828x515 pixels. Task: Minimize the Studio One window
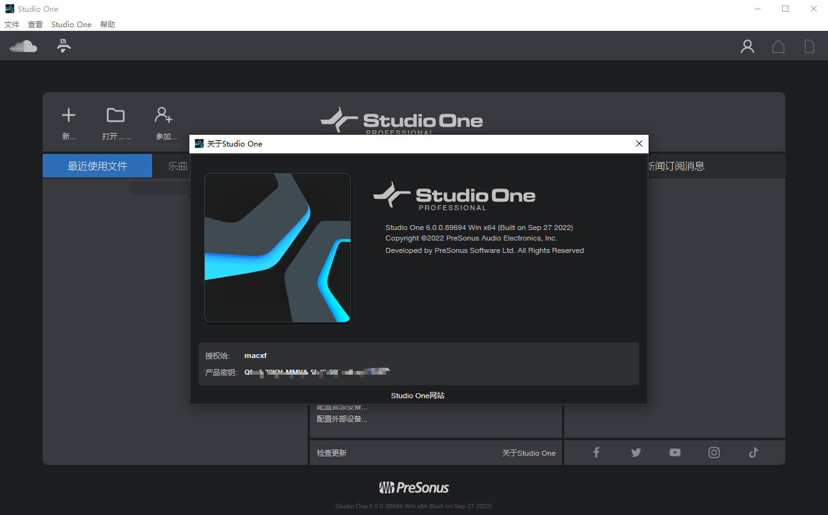[757, 9]
